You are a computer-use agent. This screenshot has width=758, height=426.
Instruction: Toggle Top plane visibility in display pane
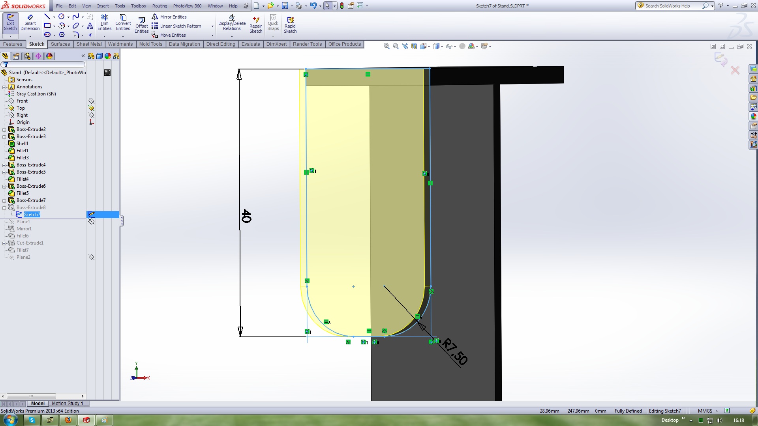pyautogui.click(x=91, y=108)
